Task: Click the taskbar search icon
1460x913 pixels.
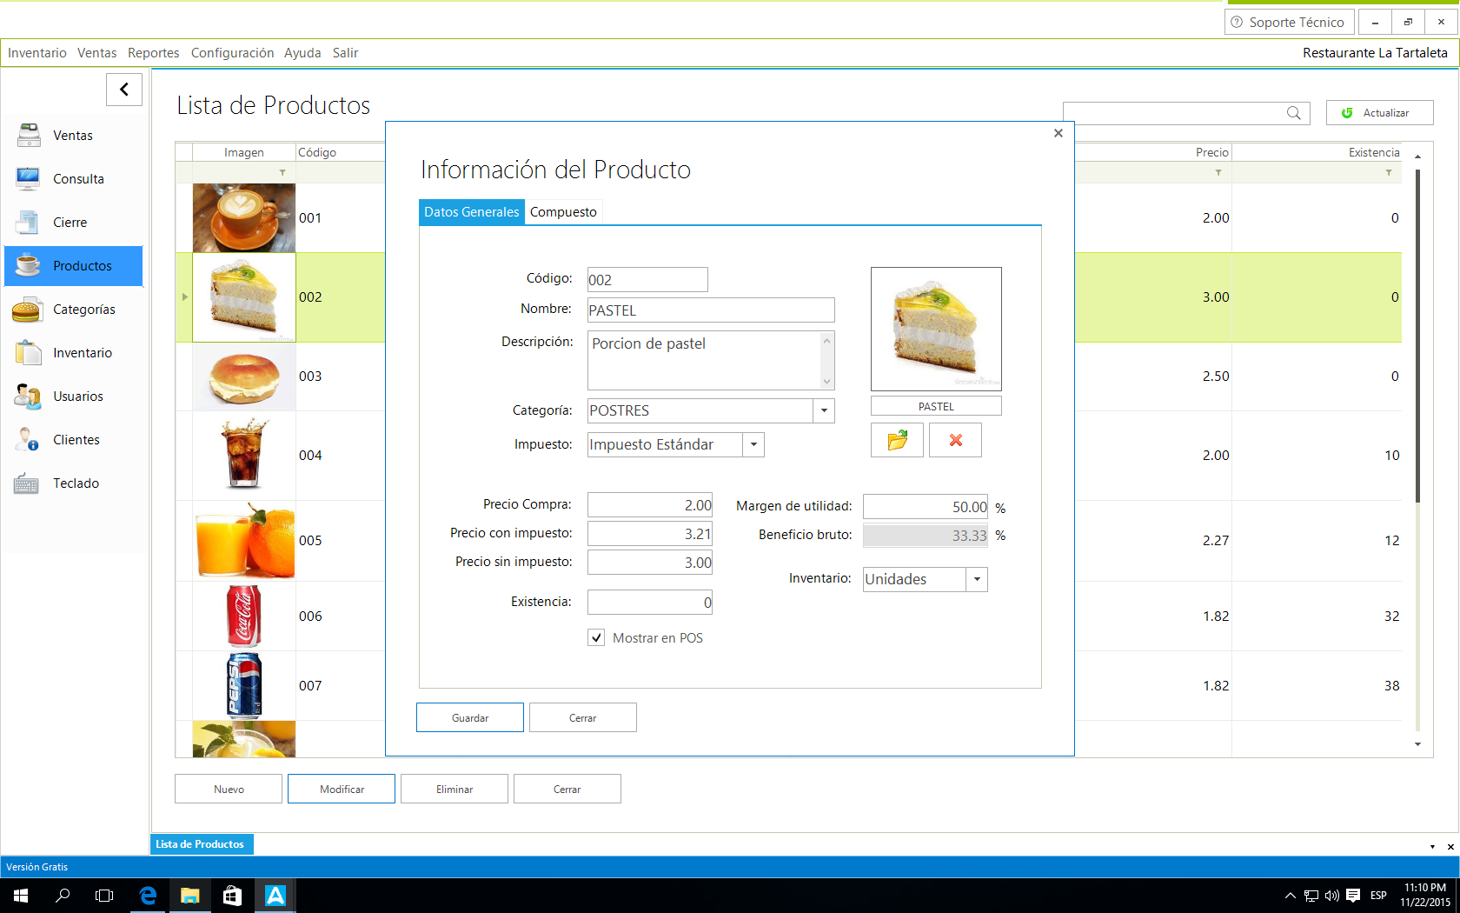Action: click(x=63, y=896)
